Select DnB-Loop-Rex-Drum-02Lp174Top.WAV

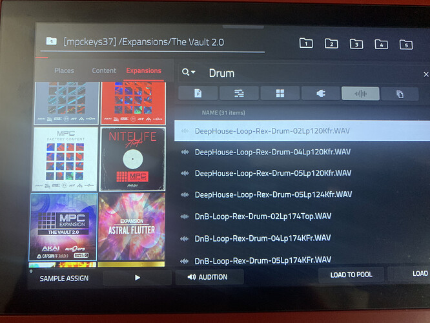coord(302,216)
